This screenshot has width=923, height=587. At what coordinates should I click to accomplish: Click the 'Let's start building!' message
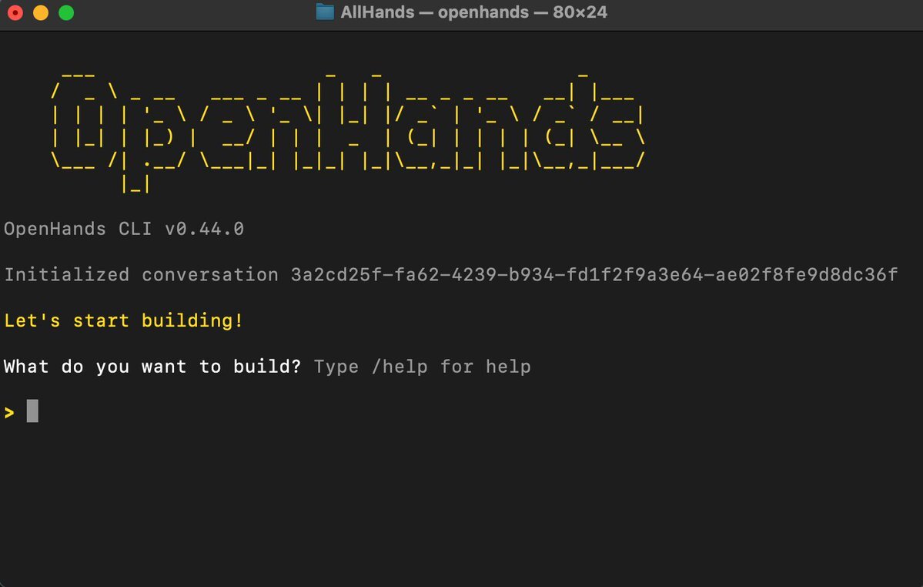point(124,320)
